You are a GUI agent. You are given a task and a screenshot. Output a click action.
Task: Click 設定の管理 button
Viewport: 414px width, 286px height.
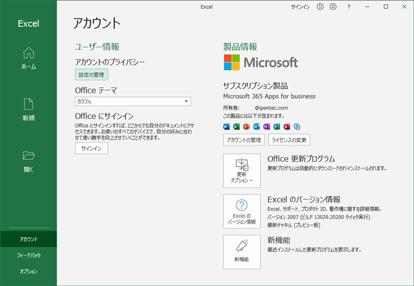pos(91,74)
